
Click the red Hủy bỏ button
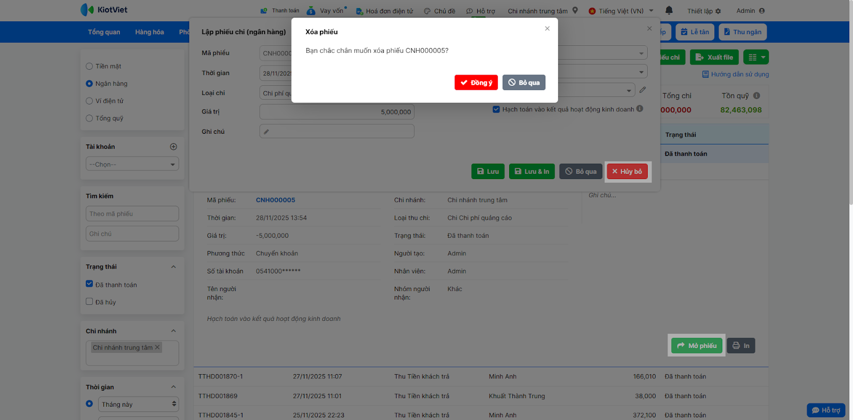627,172
